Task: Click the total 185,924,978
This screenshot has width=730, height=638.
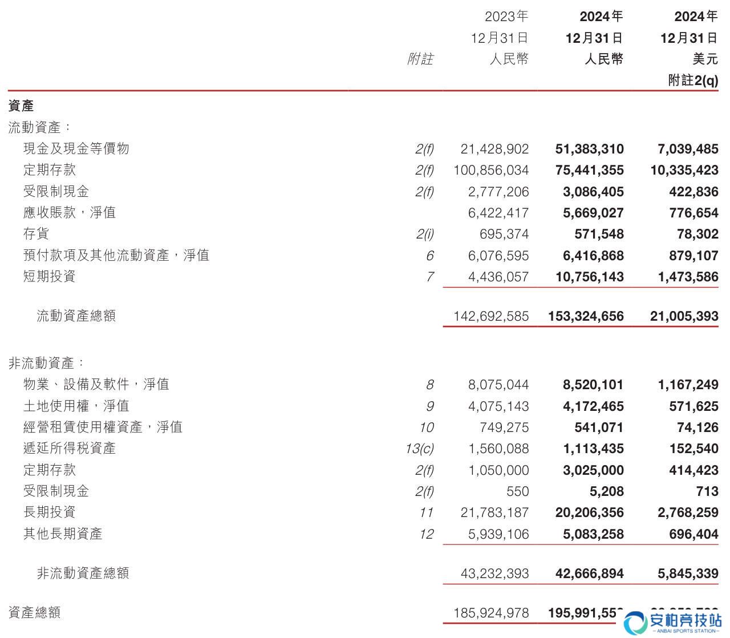Action: pos(491,613)
